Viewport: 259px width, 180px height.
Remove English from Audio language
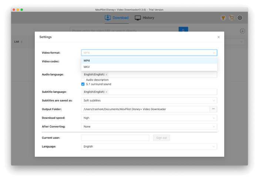pyautogui.click(x=107, y=75)
